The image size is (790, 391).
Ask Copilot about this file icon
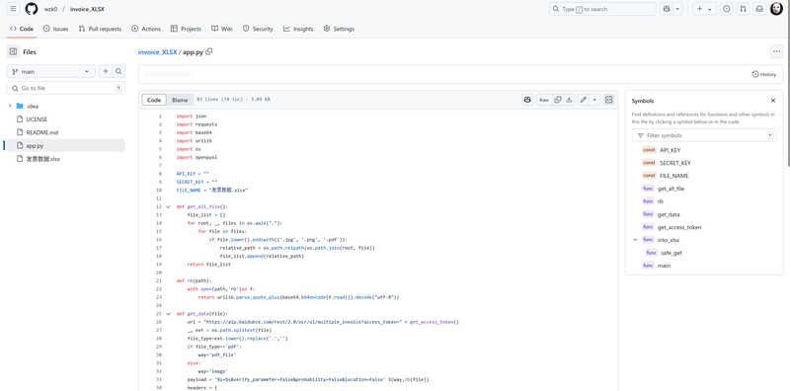pyautogui.click(x=527, y=100)
